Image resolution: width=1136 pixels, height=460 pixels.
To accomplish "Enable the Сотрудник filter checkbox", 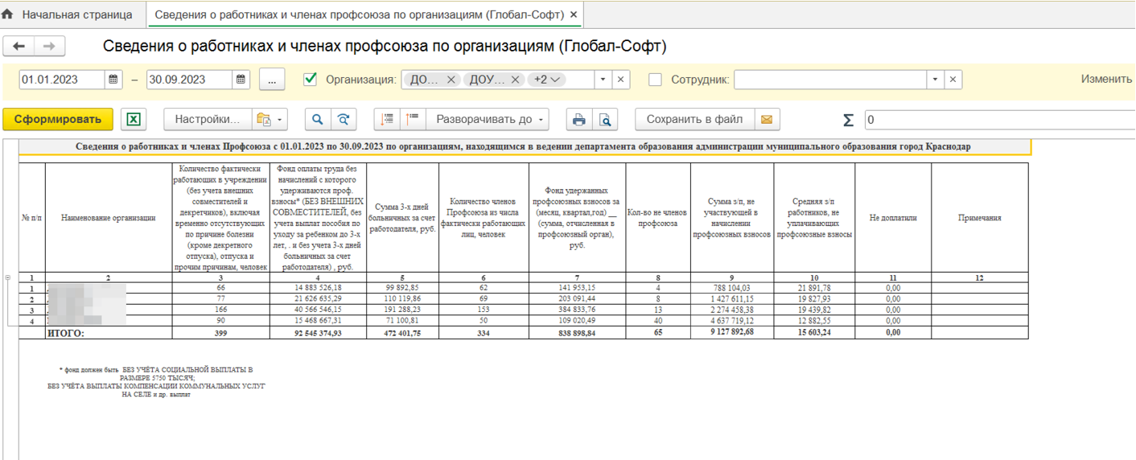I will tap(655, 80).
